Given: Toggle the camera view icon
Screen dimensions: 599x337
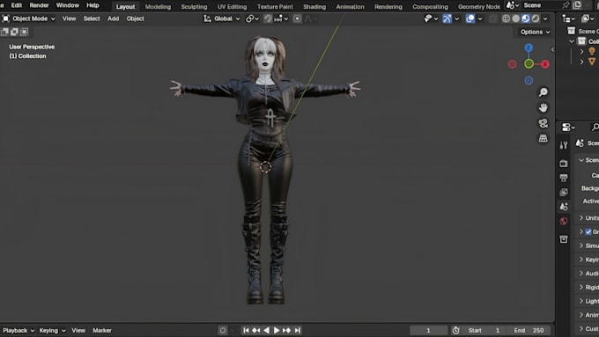Looking at the screenshot, I should pyautogui.click(x=543, y=123).
